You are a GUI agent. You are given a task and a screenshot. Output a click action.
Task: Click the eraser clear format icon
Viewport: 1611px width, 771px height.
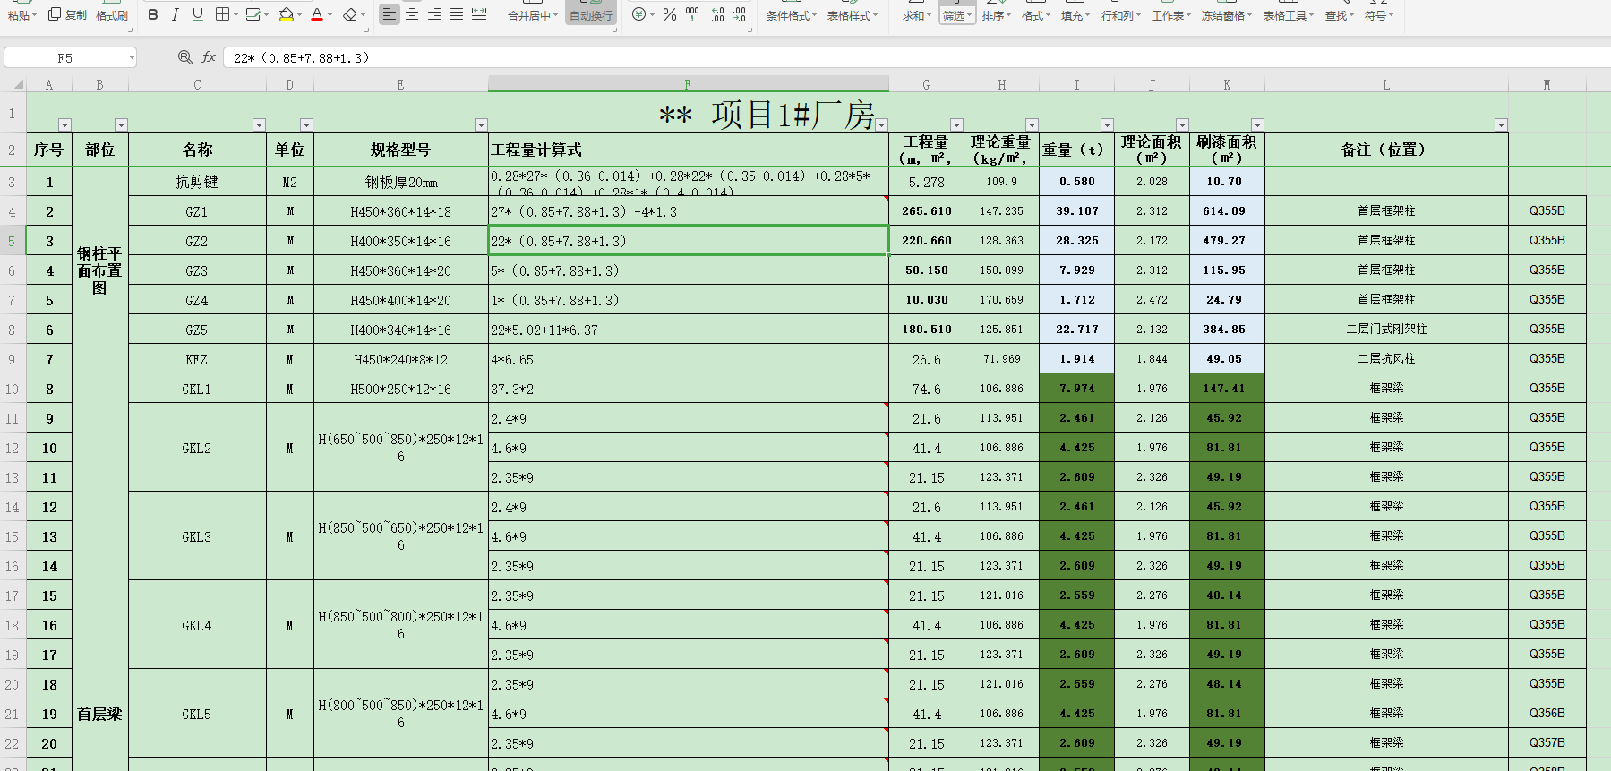(x=350, y=14)
